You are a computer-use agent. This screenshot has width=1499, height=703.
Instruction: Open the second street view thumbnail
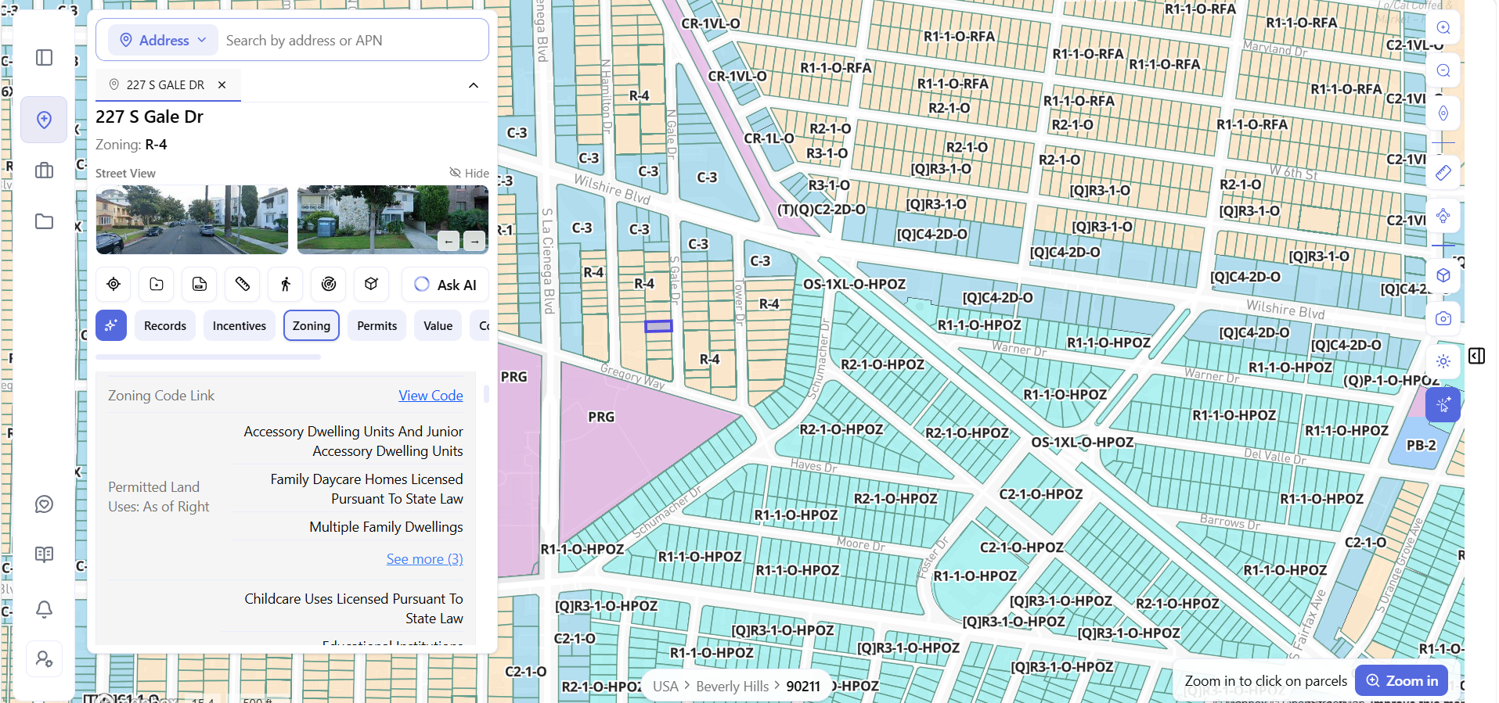click(x=393, y=220)
